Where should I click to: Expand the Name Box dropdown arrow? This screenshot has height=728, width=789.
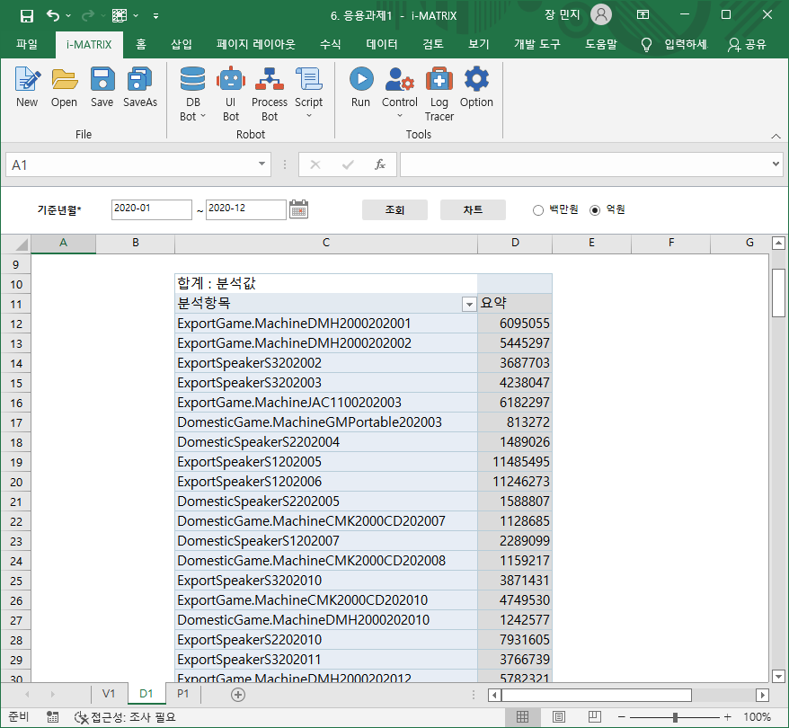[x=262, y=164]
